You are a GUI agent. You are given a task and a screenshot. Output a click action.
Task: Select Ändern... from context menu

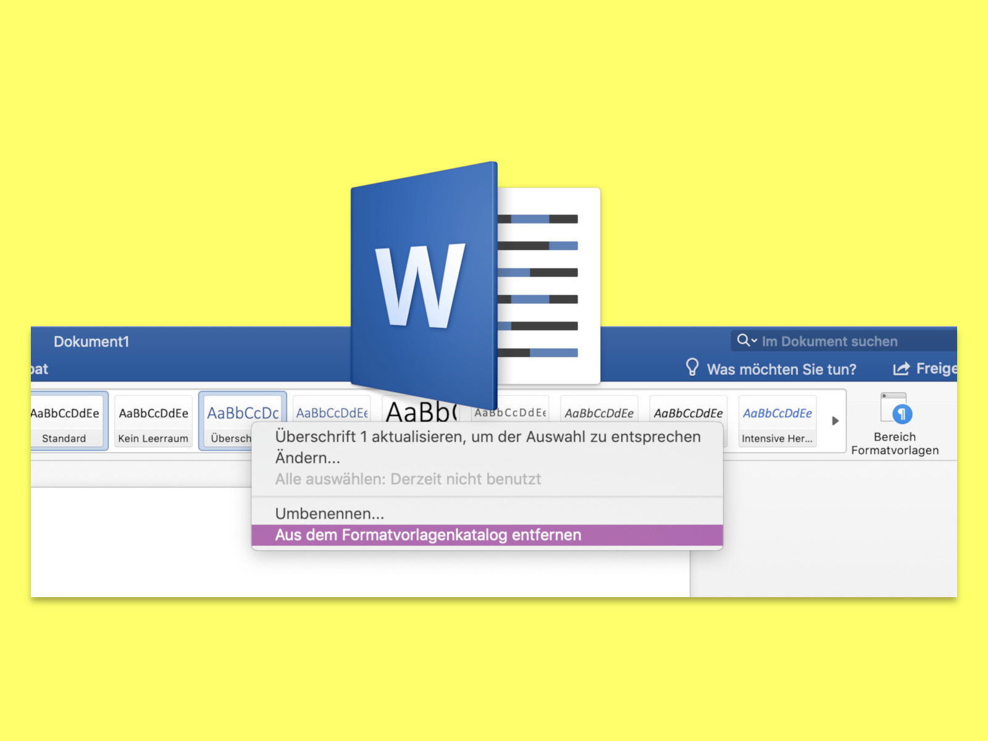(x=487, y=458)
